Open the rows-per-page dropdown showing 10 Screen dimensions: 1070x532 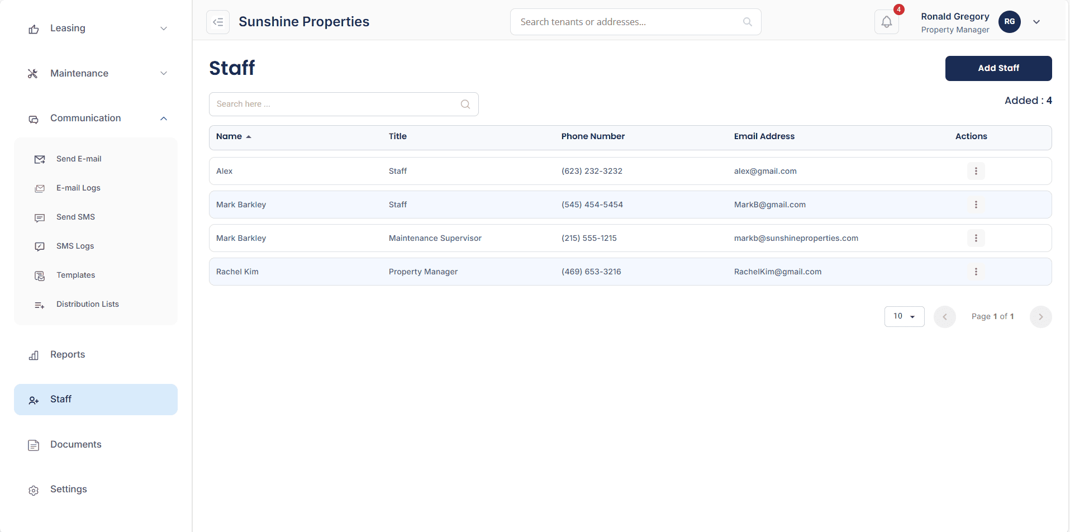click(904, 316)
